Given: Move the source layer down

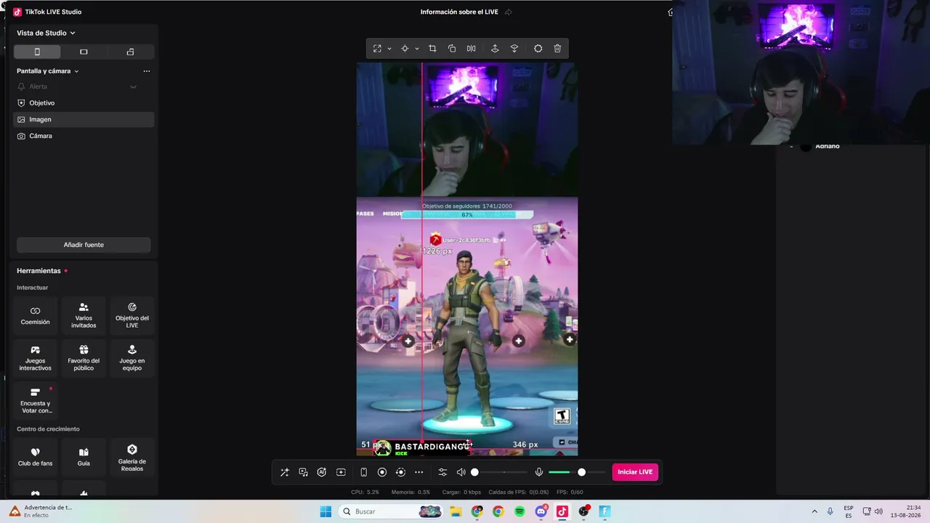Looking at the screenshot, I should [x=514, y=49].
